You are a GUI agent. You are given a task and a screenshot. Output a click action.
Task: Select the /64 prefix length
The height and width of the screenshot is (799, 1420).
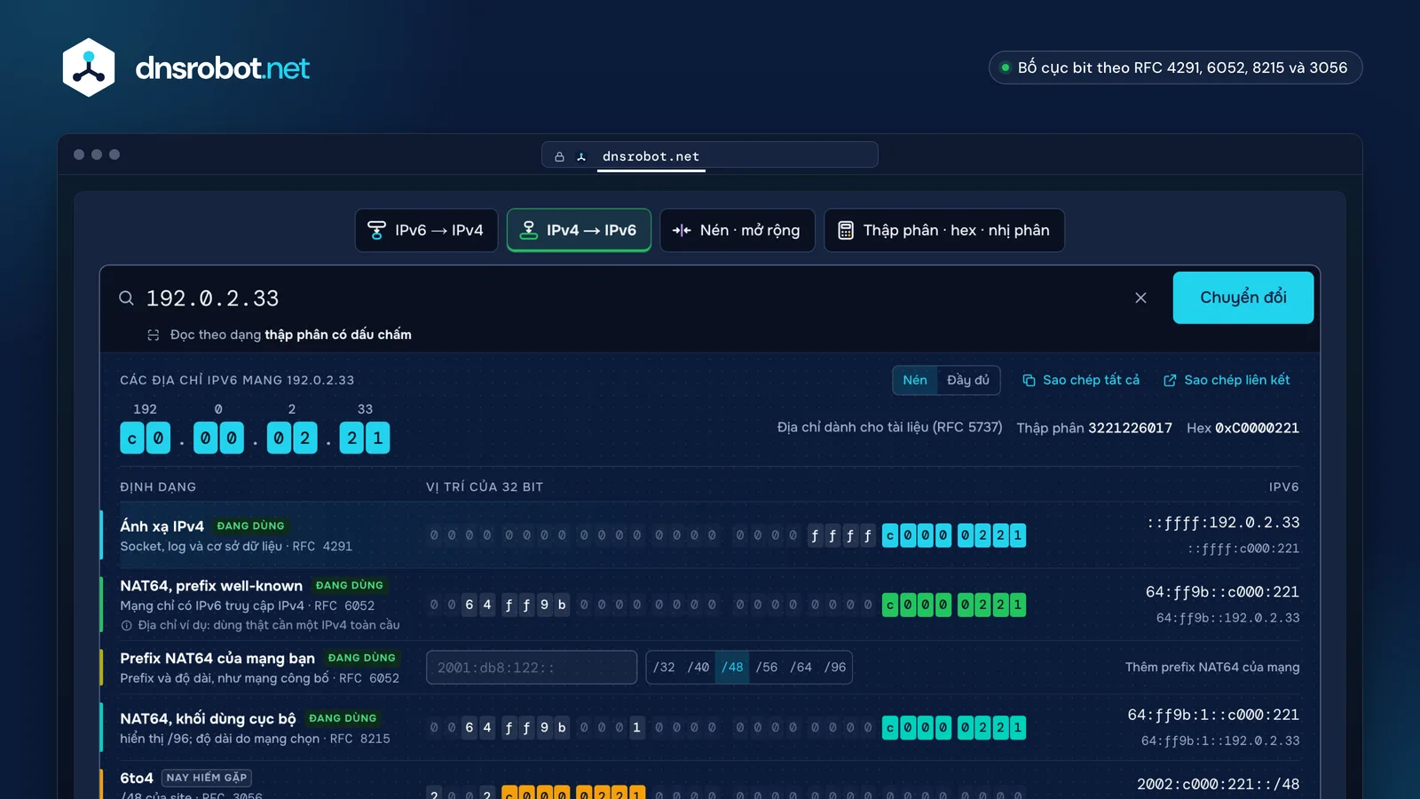(801, 668)
